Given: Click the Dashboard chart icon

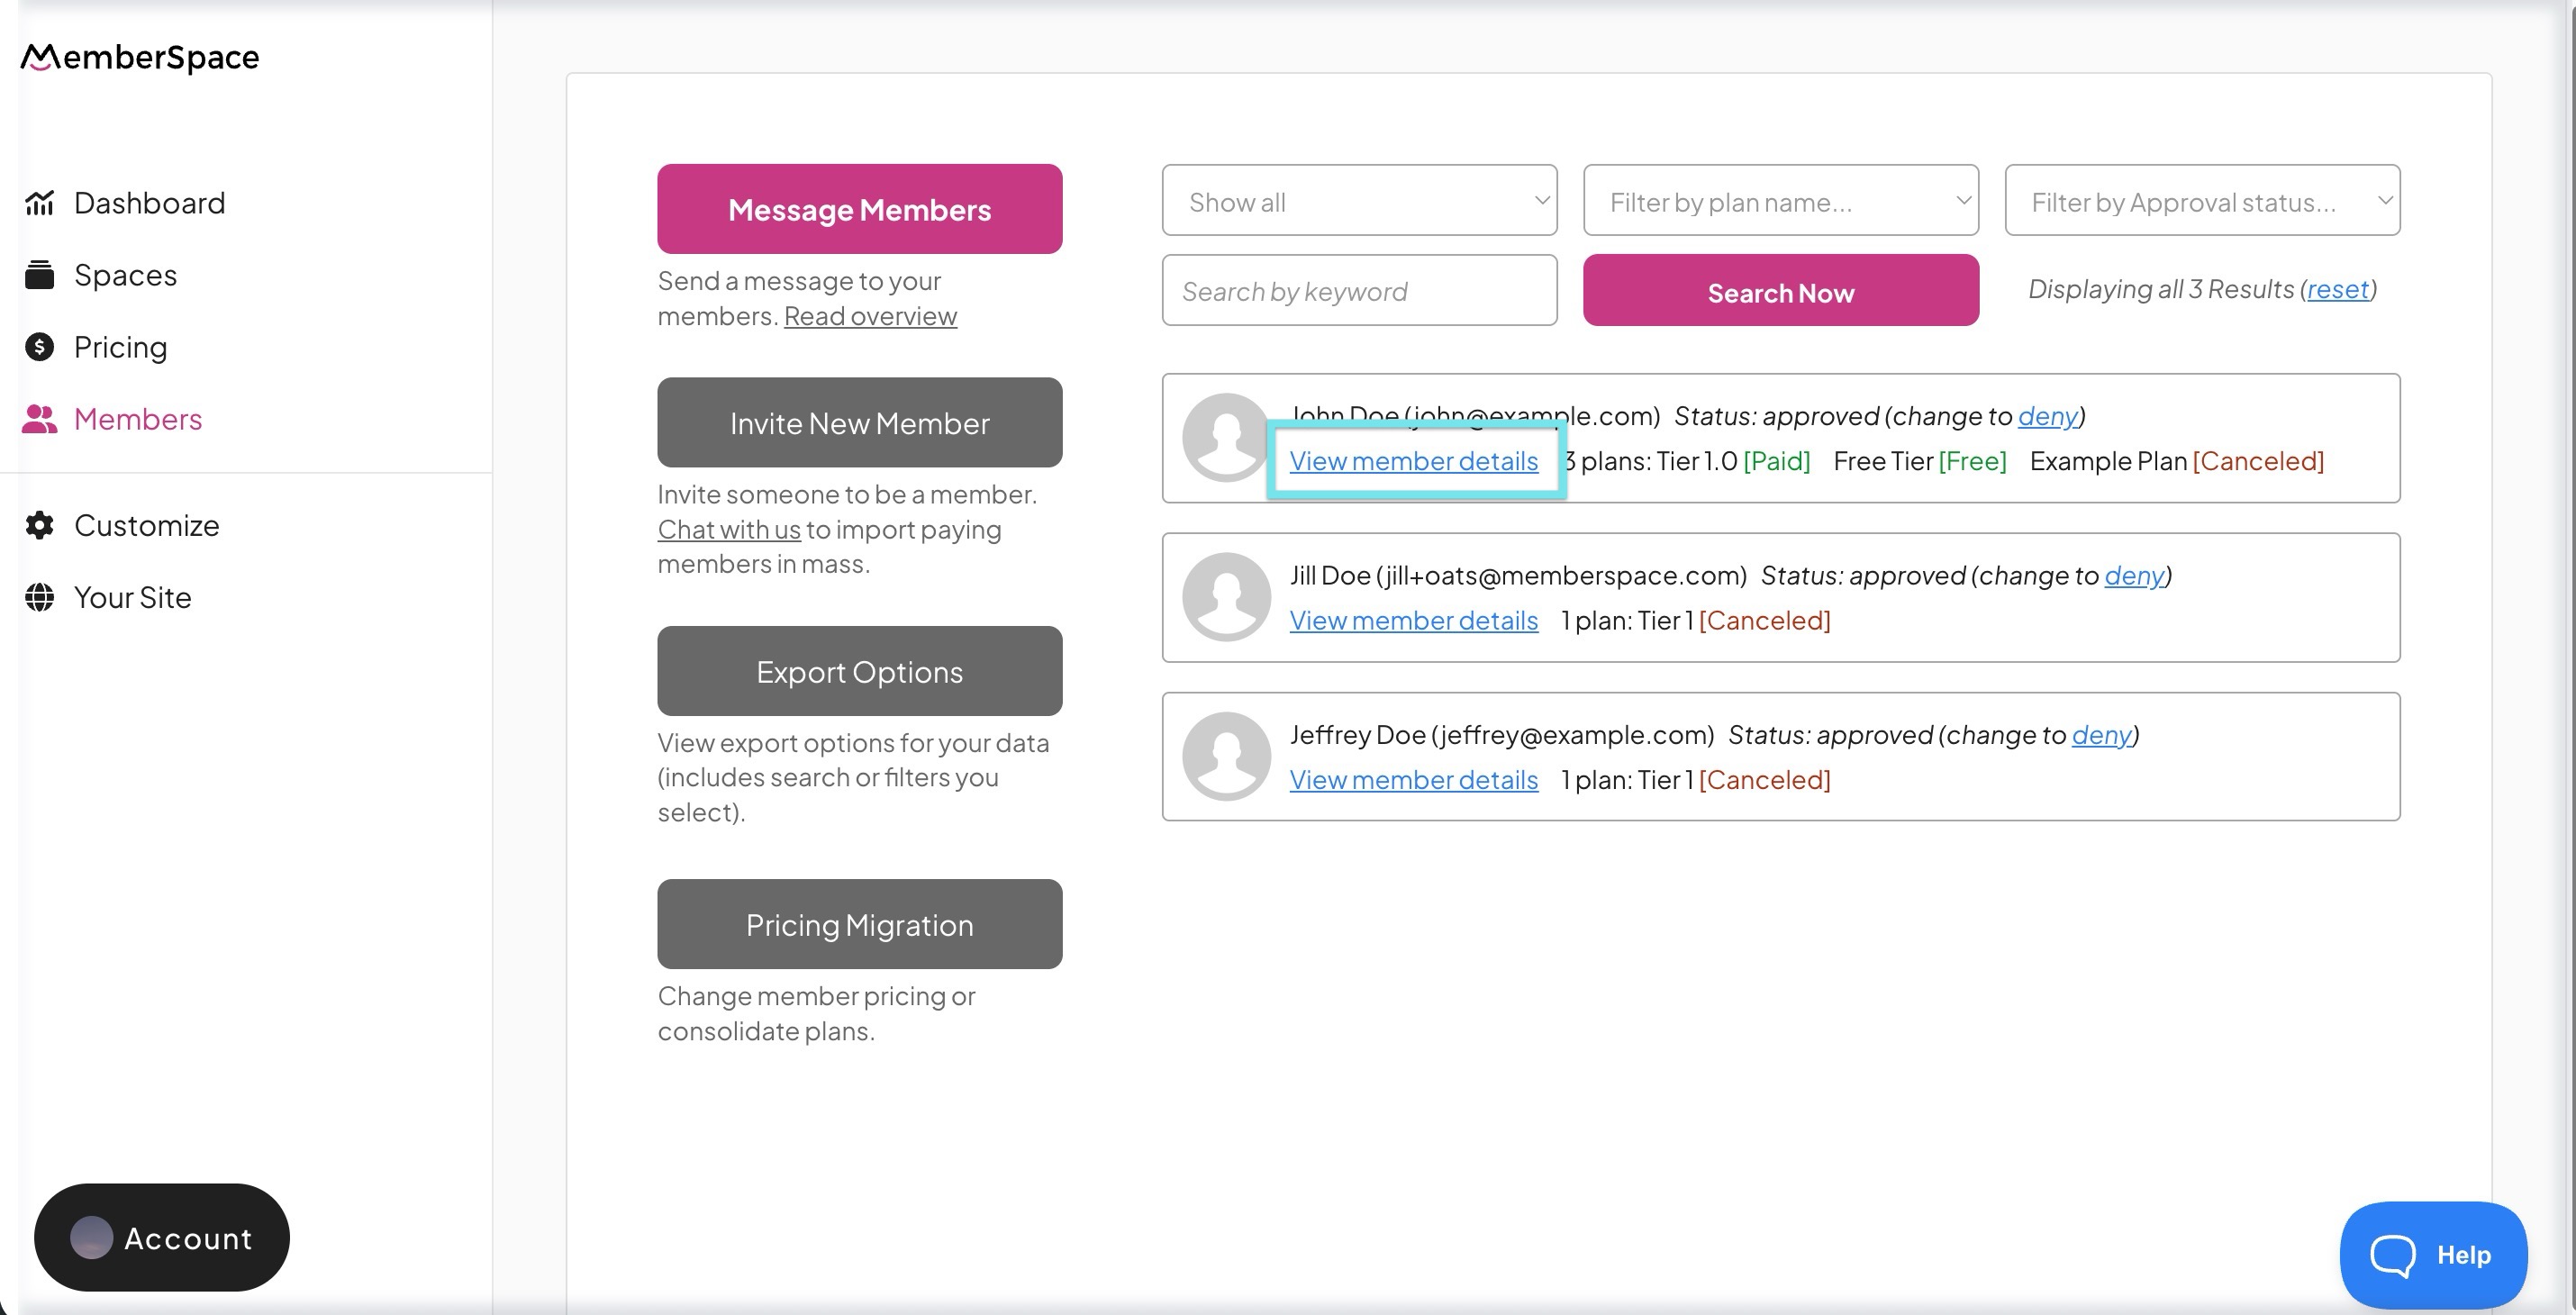Looking at the screenshot, I should 39,203.
